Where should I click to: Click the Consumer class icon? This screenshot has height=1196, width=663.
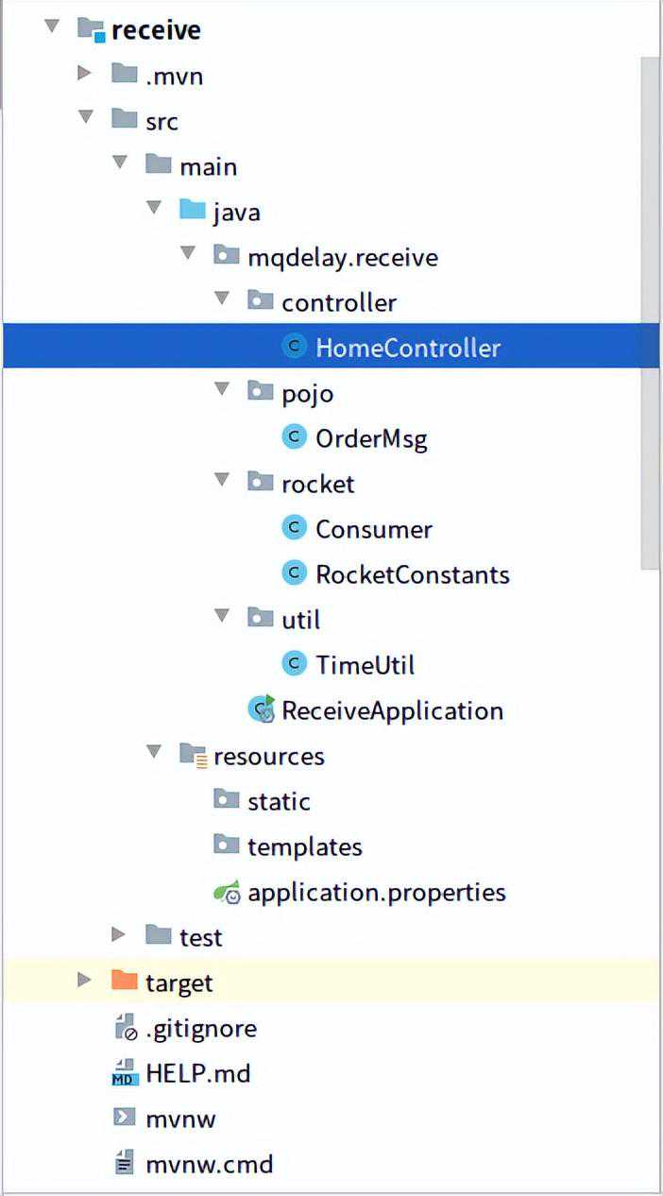(295, 528)
